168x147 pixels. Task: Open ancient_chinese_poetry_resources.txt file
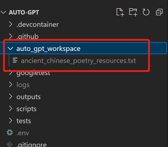click(78, 60)
